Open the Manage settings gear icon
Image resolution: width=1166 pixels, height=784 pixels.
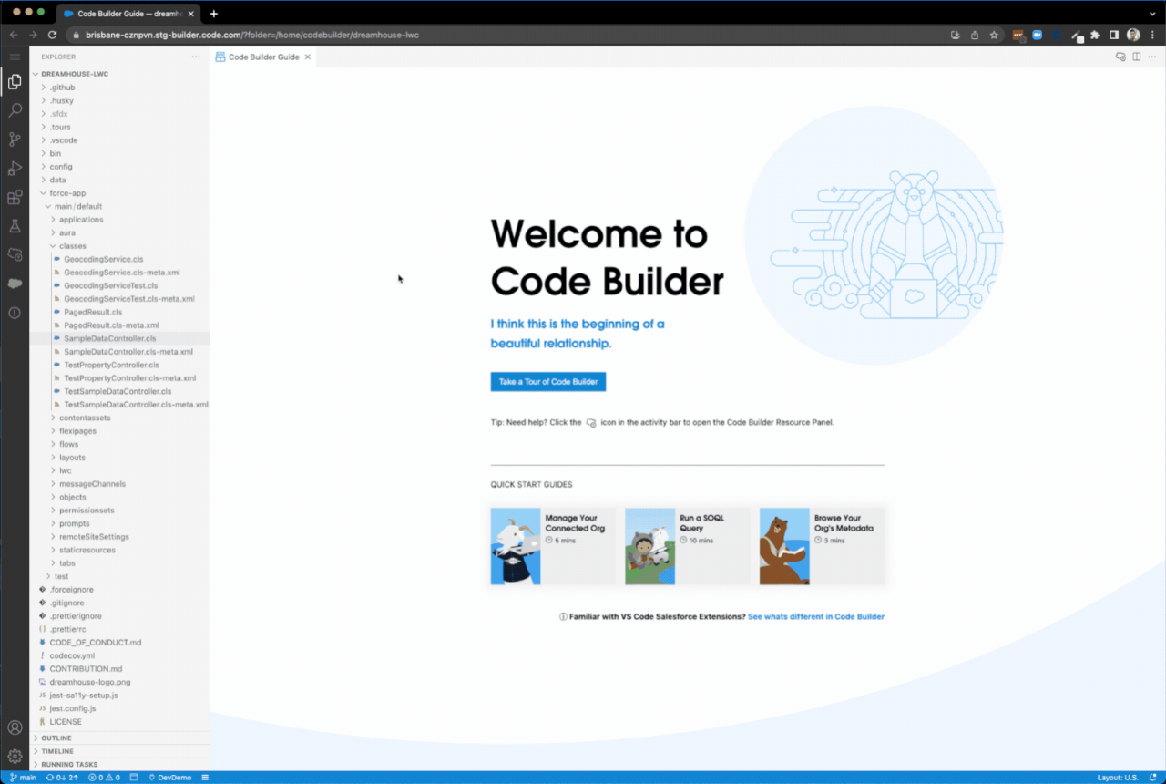tap(14, 756)
